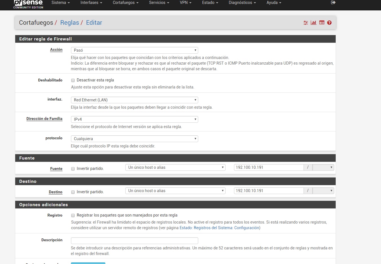381x264 pixels.
Task: Open the protocolo dropdown showing Cualquiera
Action: click(134, 139)
